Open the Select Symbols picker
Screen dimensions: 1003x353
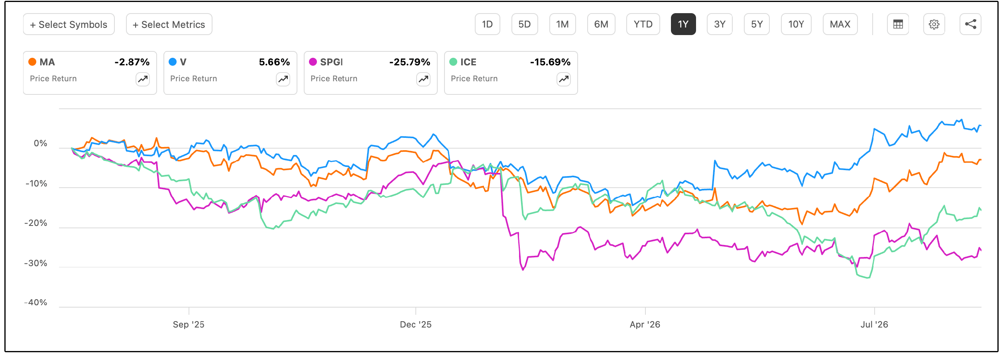pyautogui.click(x=69, y=24)
